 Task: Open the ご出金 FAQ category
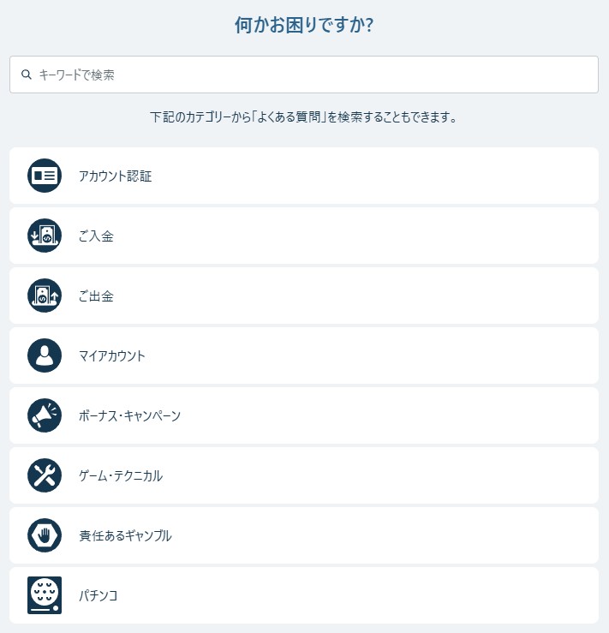tap(304, 296)
